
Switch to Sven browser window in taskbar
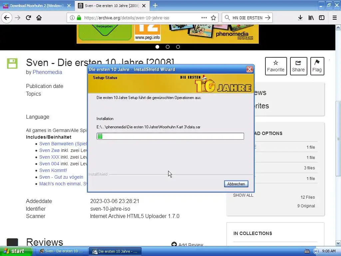(x=61, y=251)
